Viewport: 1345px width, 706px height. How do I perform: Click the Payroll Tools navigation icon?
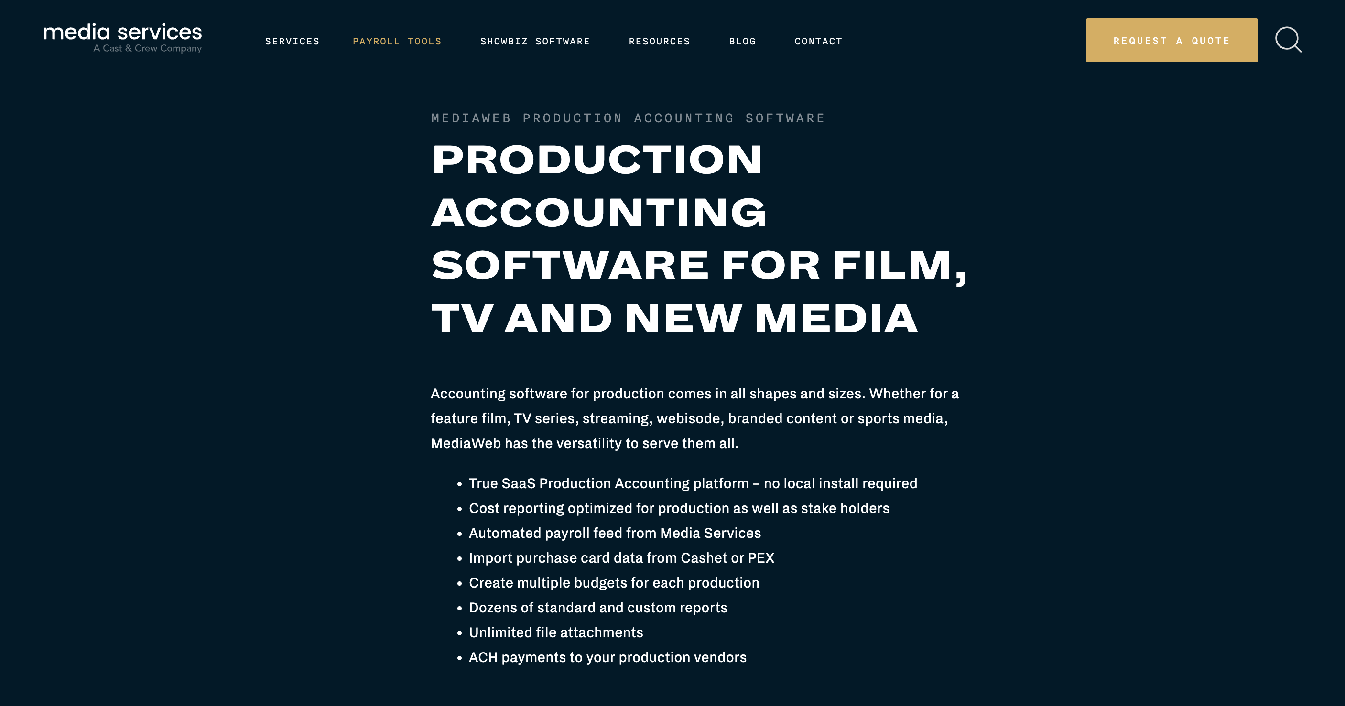pos(399,41)
